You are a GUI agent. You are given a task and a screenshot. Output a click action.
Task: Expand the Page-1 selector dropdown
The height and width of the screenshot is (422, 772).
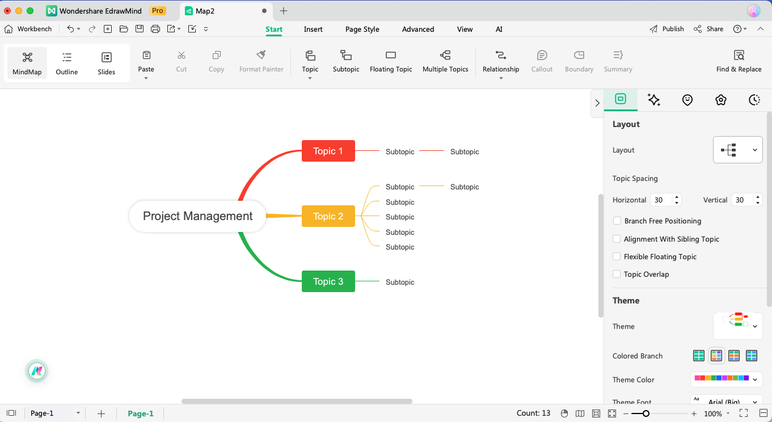coord(78,413)
